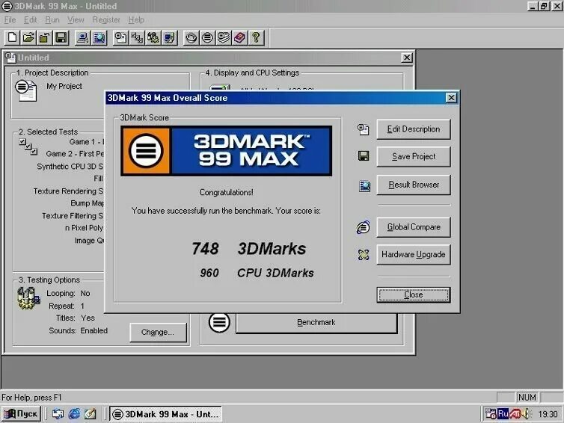Viewport: 564px width, 423px height.
Task: Click the Texture Filtering test entry
Action: point(73,216)
